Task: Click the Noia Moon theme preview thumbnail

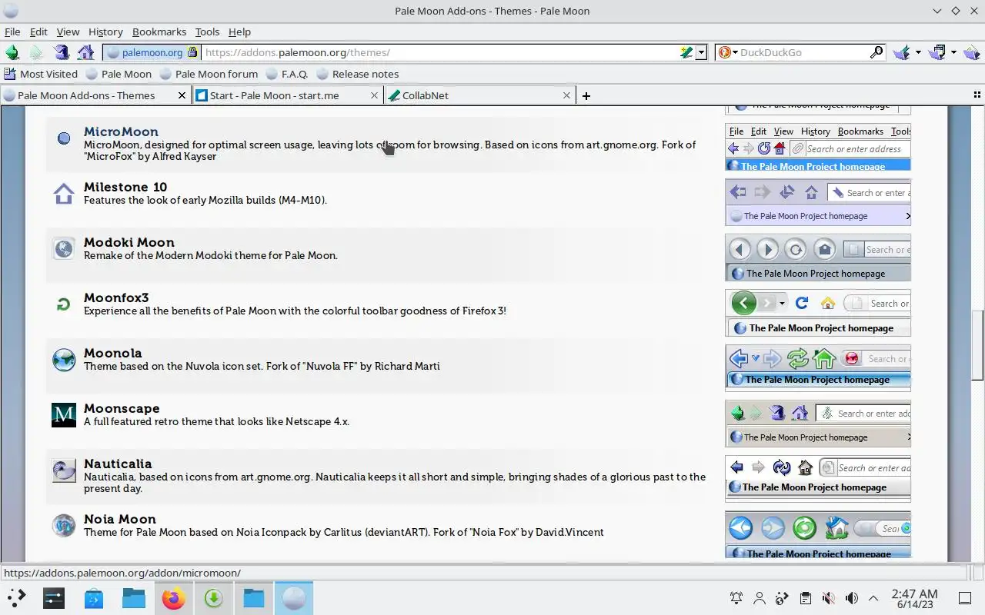Action: pyautogui.click(x=818, y=534)
